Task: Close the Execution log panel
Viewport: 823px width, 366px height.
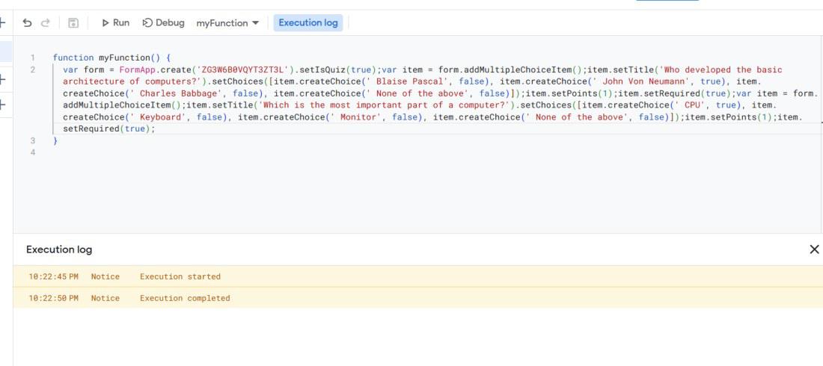Action: pyautogui.click(x=814, y=249)
